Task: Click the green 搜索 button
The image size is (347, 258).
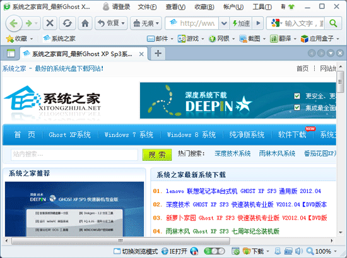Action: click(157, 155)
